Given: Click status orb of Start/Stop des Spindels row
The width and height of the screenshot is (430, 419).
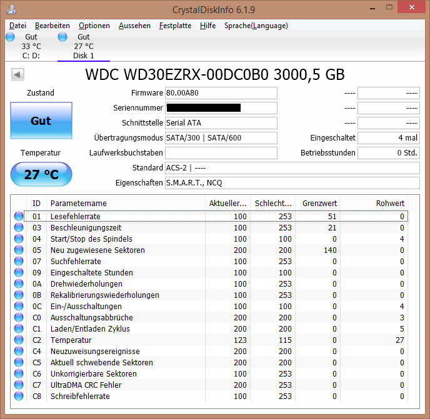Looking at the screenshot, I should [x=19, y=239].
